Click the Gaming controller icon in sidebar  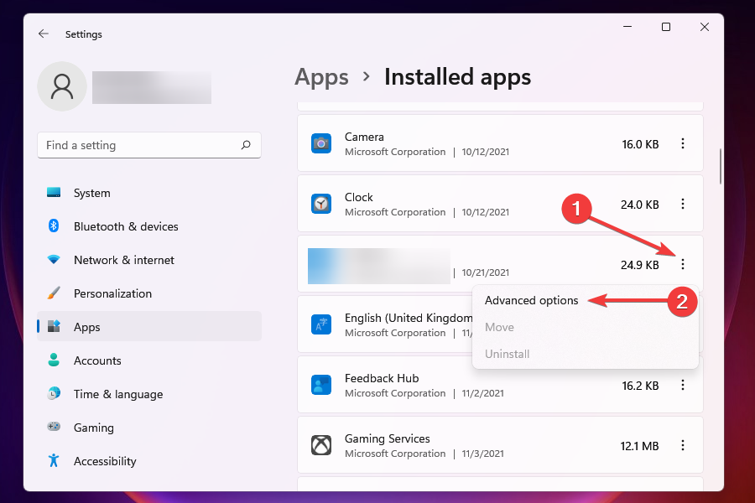click(x=54, y=427)
